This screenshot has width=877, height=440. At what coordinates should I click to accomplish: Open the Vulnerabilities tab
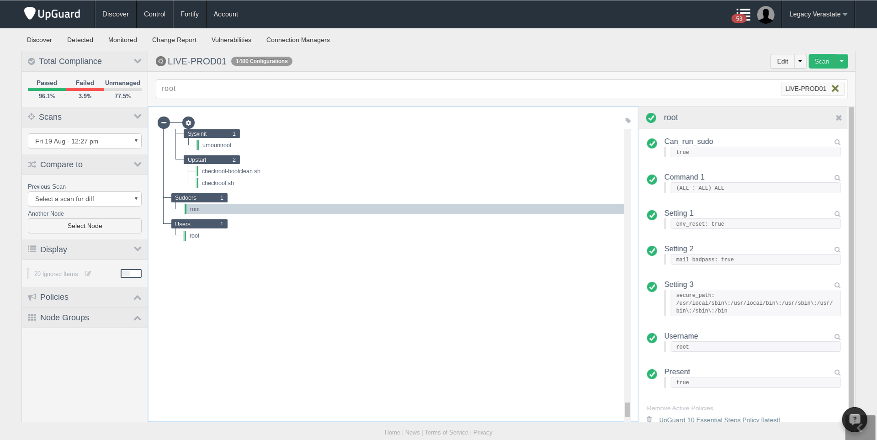point(231,40)
